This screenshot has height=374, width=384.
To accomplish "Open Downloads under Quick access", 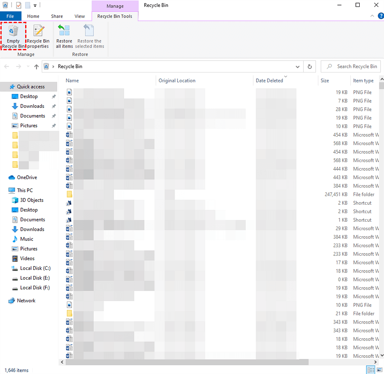I will pos(32,106).
